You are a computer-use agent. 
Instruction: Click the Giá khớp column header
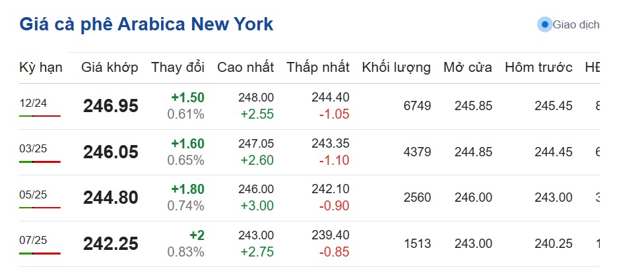(x=110, y=67)
